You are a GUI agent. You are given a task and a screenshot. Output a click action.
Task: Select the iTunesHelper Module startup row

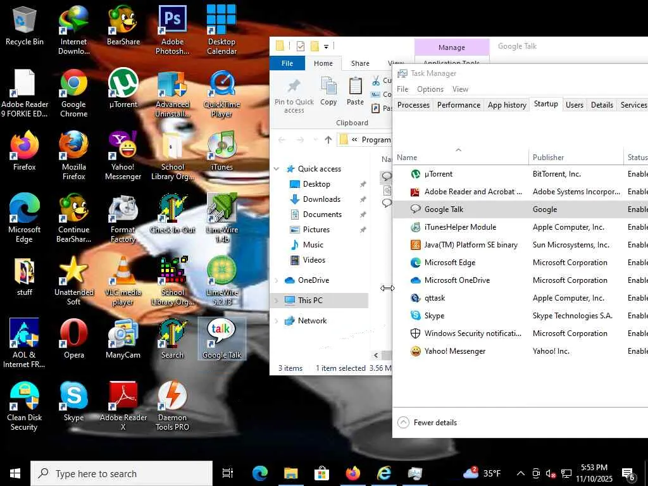(520, 227)
